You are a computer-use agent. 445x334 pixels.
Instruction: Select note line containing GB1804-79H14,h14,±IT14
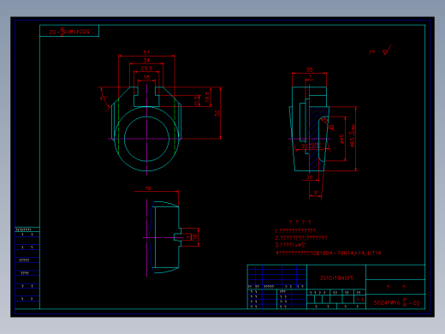(328, 253)
